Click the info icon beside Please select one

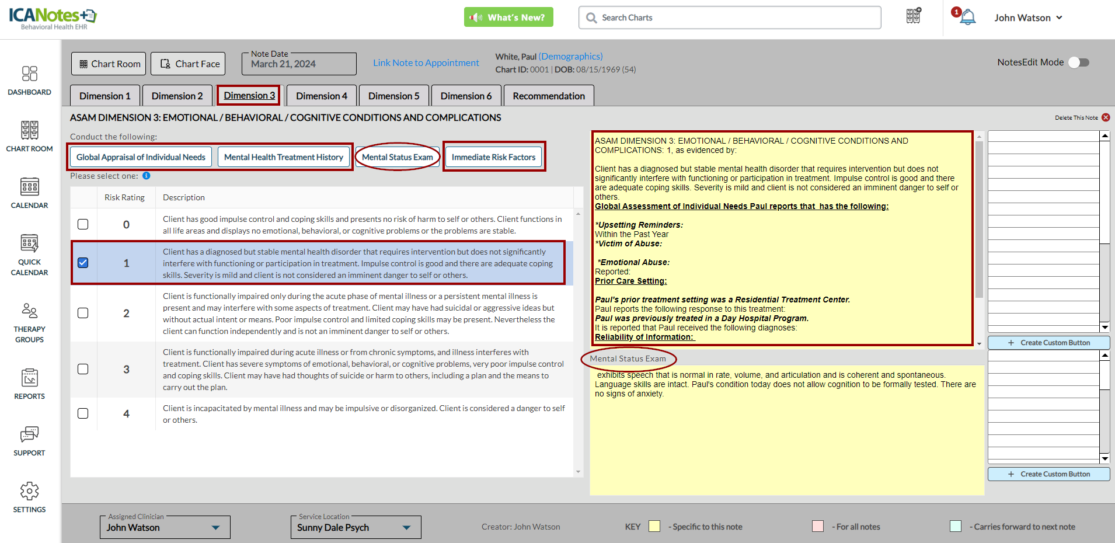click(147, 176)
